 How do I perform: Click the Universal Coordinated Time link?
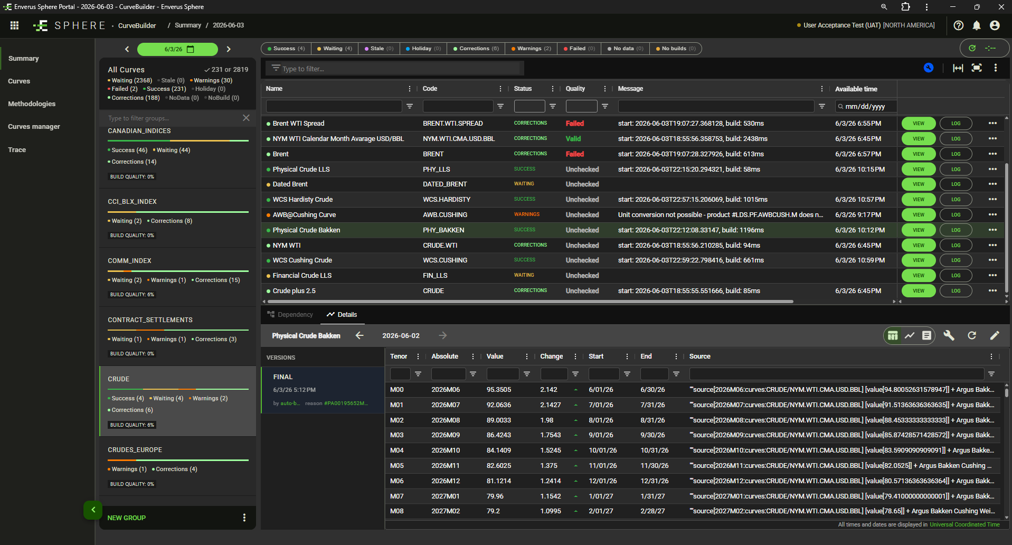(964, 525)
